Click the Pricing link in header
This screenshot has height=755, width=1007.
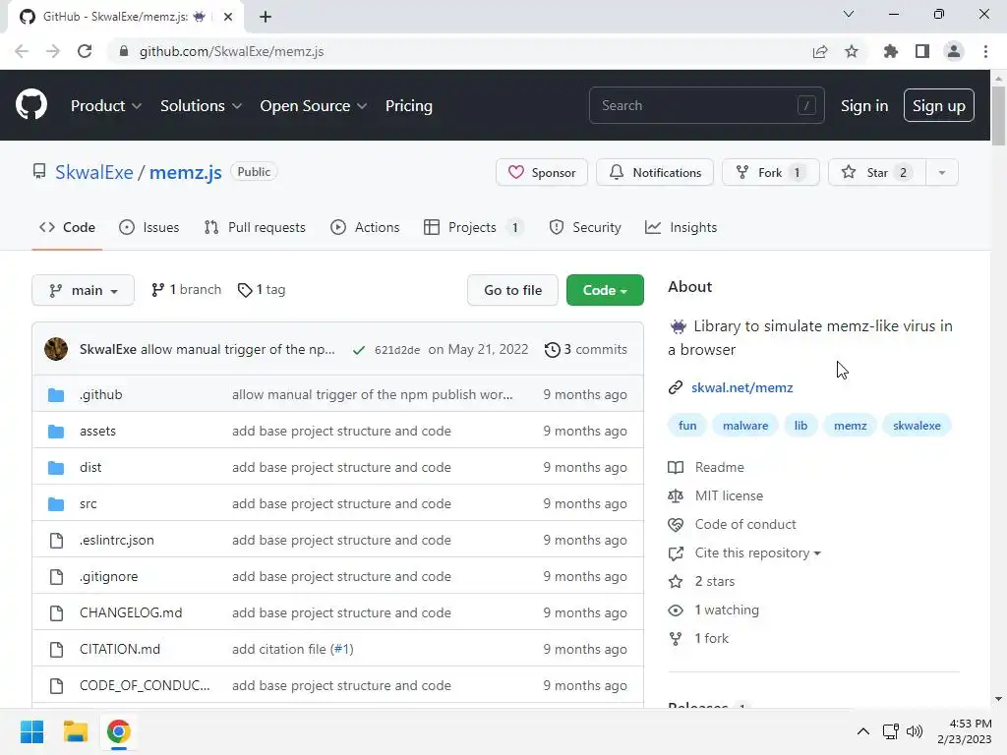(x=408, y=105)
